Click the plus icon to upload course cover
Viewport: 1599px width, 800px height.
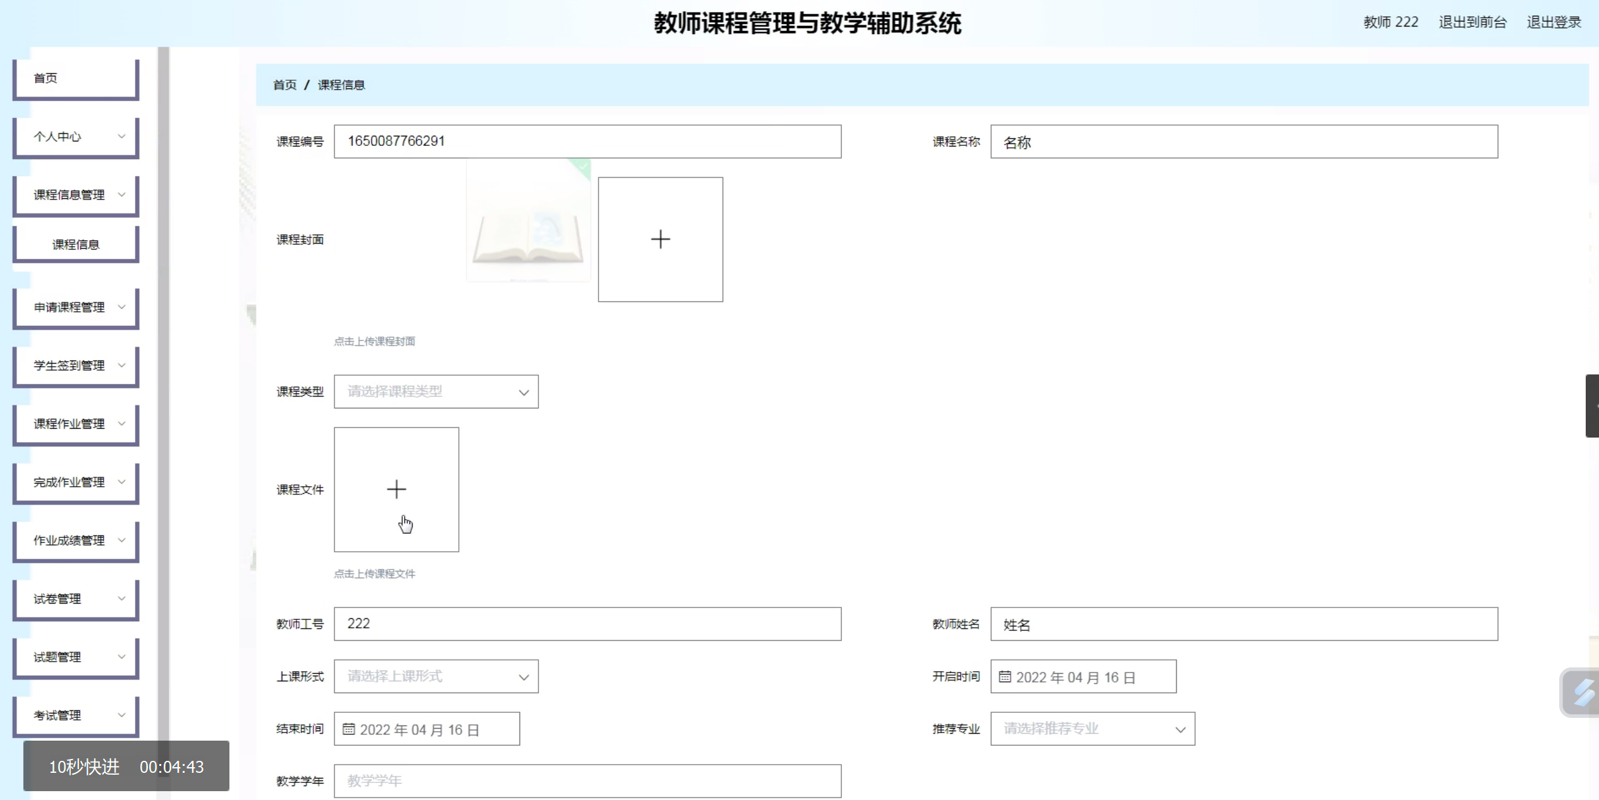click(660, 239)
